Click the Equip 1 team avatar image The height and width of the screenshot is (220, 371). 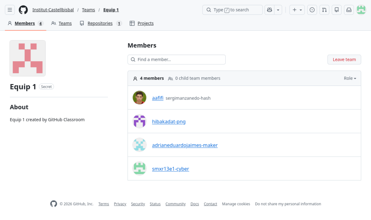click(x=28, y=58)
